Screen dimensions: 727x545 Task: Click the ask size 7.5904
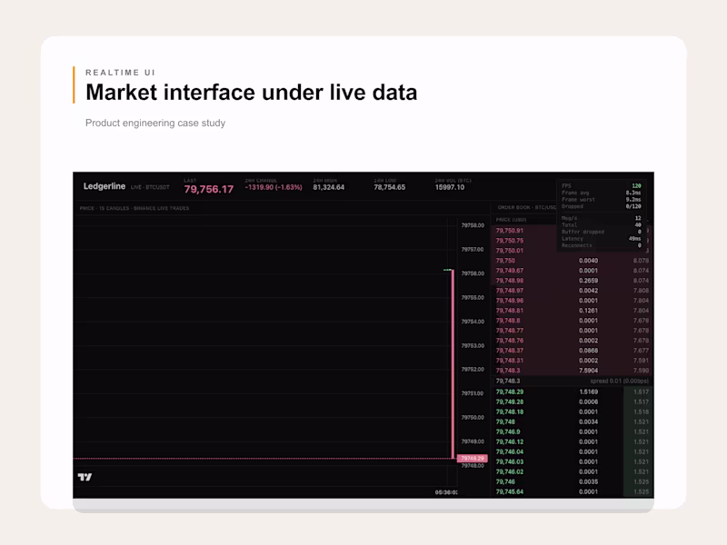coord(588,371)
